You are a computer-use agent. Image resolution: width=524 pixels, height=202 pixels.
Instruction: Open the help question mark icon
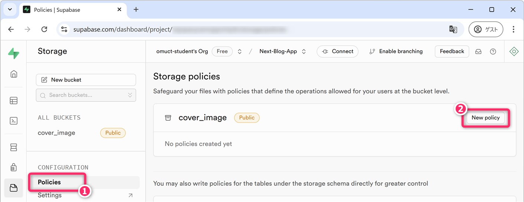coord(493,52)
